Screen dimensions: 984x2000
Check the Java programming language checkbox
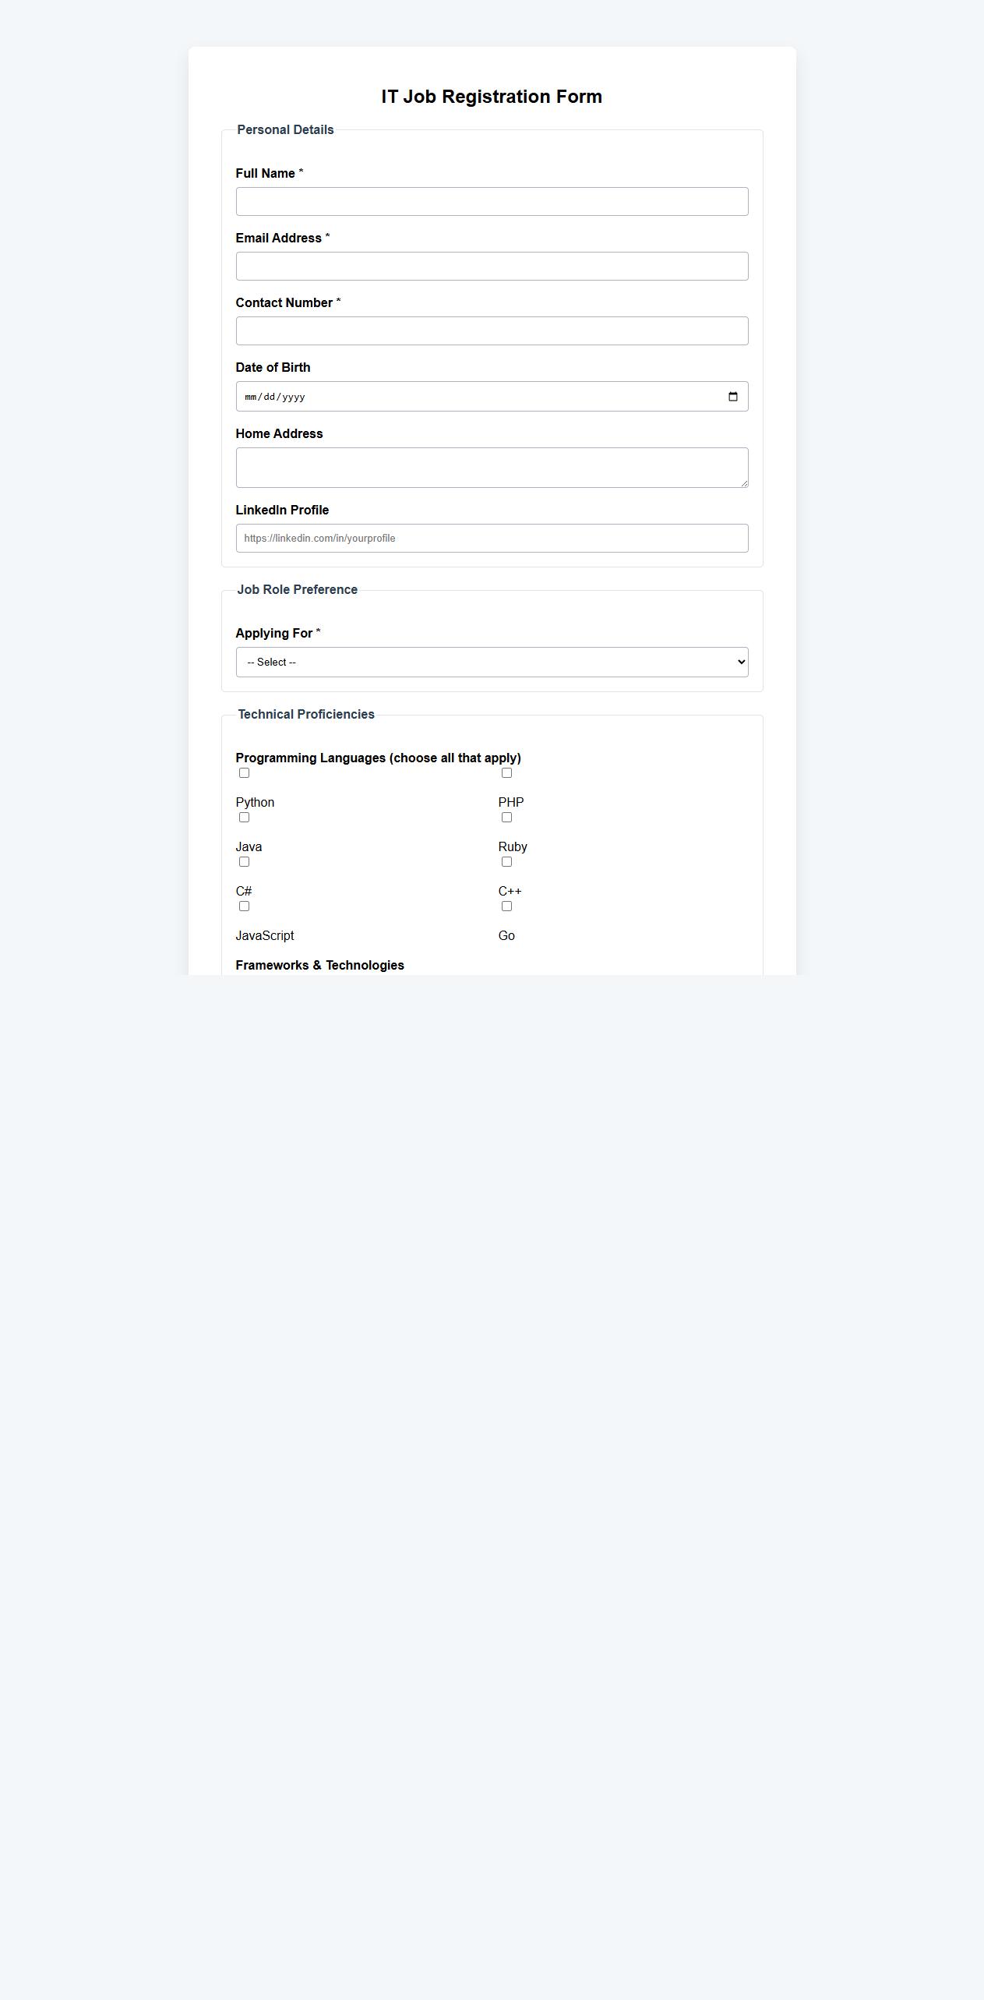pyautogui.click(x=245, y=817)
